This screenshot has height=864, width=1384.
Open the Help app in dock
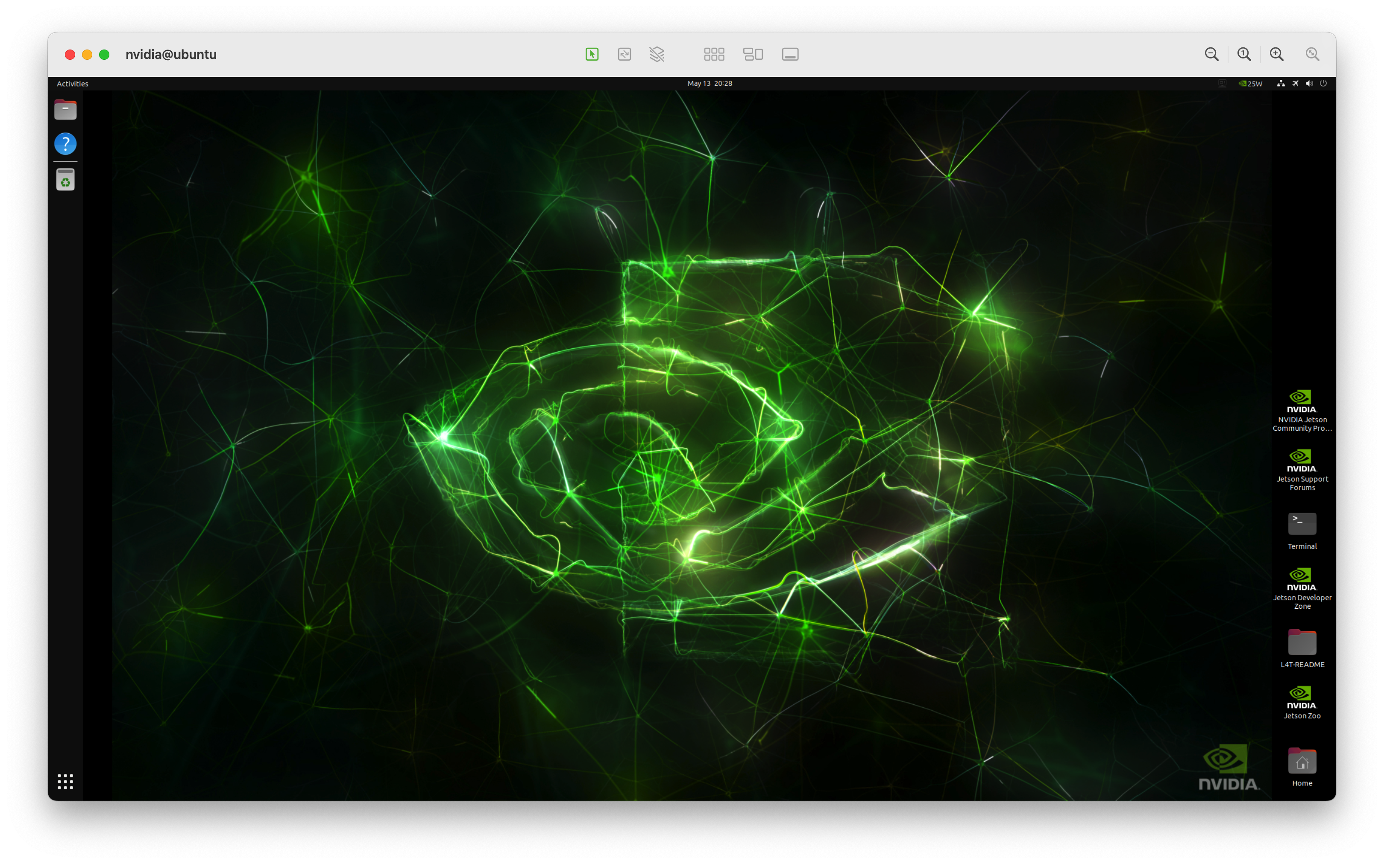(65, 143)
